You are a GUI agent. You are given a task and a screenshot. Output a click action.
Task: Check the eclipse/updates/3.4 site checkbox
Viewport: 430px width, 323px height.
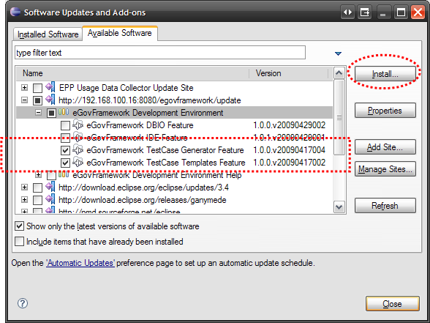pyautogui.click(x=37, y=188)
